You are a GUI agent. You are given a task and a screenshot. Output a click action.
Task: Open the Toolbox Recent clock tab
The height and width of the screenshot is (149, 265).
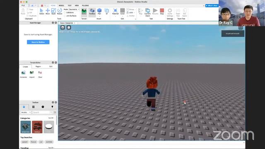43,107
